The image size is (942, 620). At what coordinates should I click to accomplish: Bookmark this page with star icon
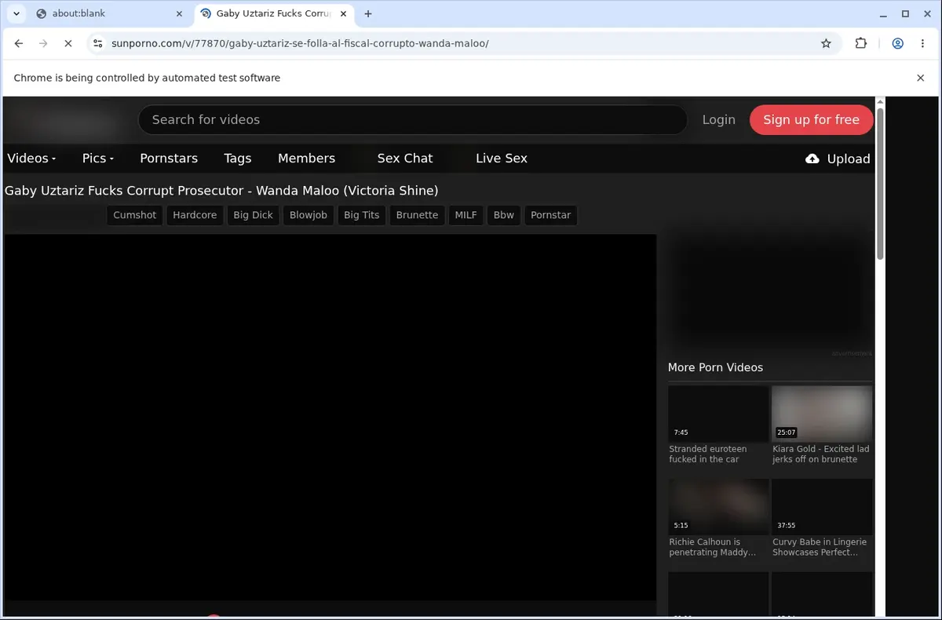(x=826, y=43)
